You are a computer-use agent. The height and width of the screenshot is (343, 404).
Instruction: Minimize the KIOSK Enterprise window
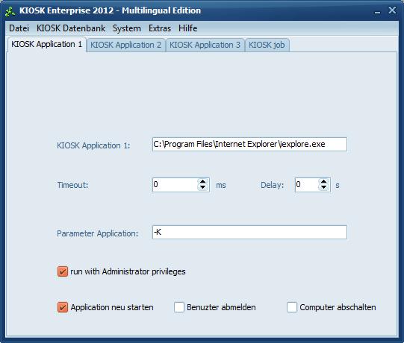click(x=377, y=12)
